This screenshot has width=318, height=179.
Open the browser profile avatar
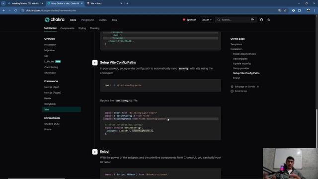tap(308, 10)
